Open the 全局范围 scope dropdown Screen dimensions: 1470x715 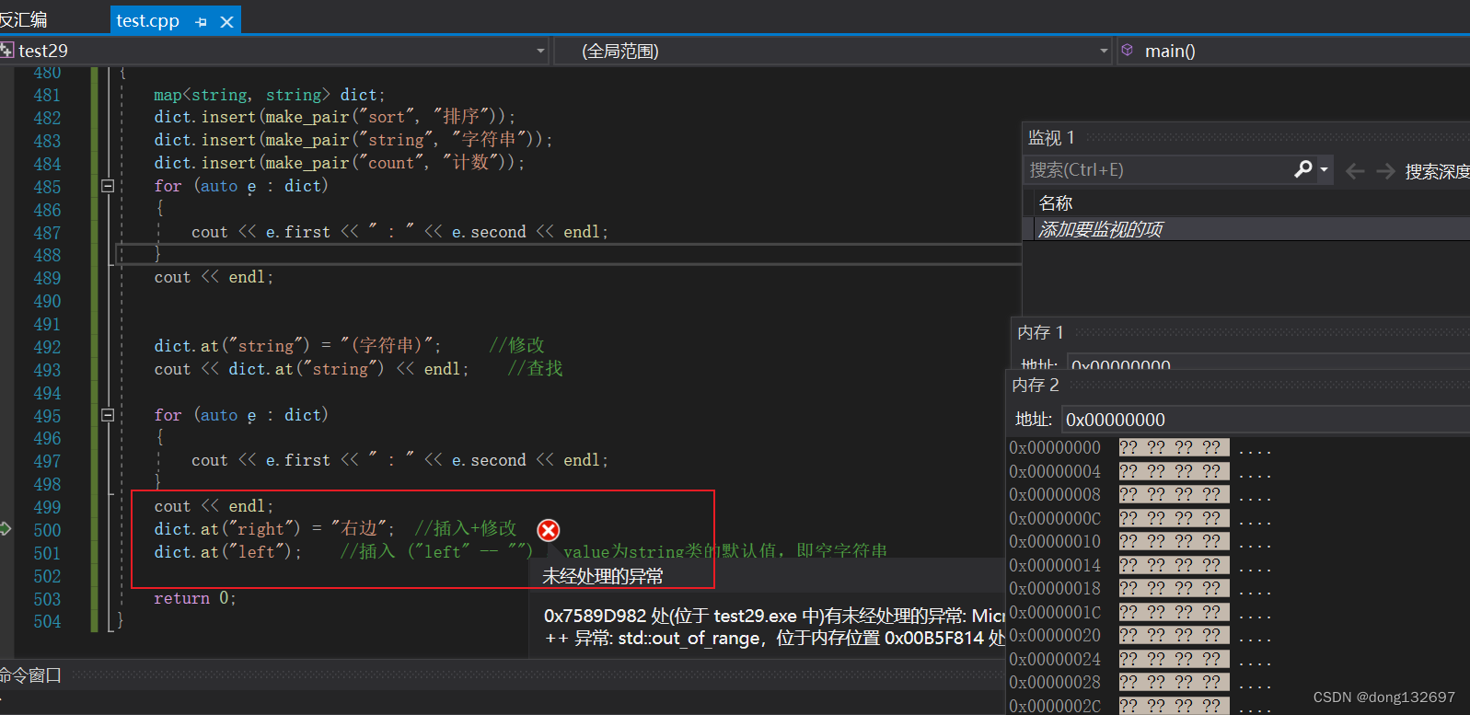click(1104, 51)
